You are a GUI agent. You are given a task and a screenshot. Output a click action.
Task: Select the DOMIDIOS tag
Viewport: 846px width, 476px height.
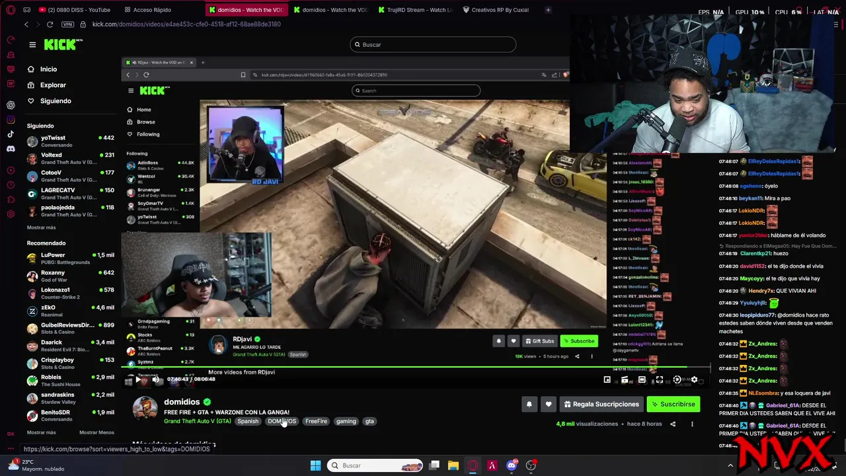coord(282,421)
